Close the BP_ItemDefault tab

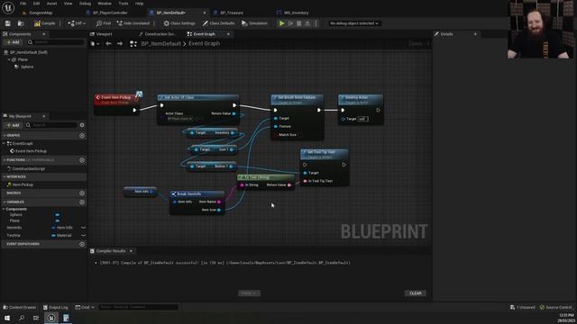pos(205,13)
